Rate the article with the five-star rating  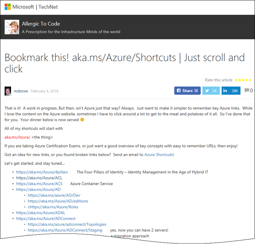click(243, 80)
